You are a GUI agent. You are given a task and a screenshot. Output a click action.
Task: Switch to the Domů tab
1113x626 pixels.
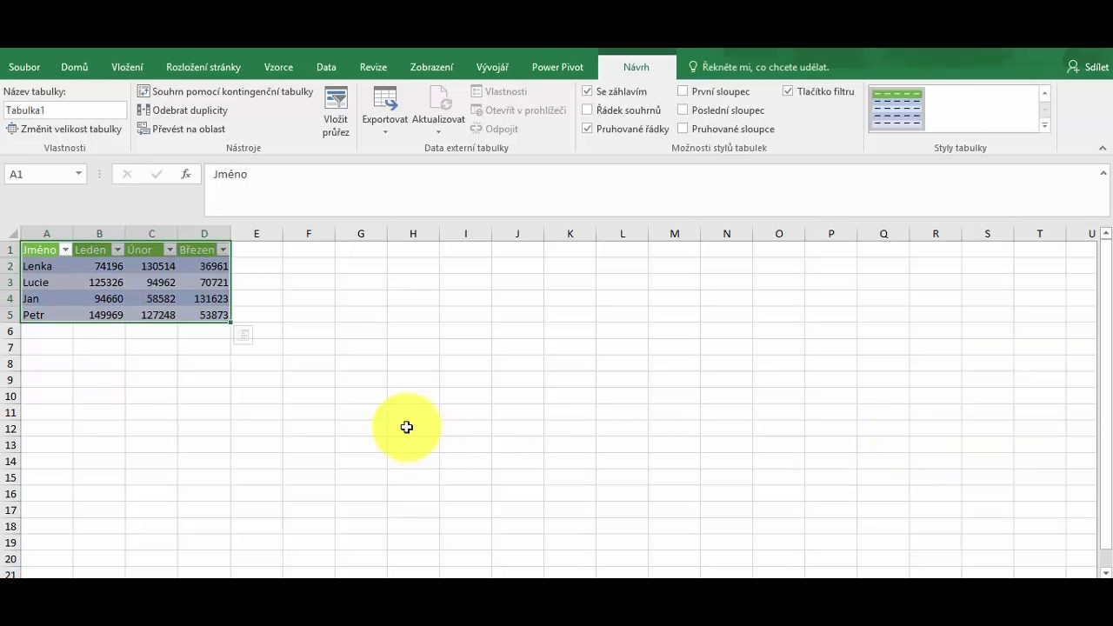pos(75,67)
